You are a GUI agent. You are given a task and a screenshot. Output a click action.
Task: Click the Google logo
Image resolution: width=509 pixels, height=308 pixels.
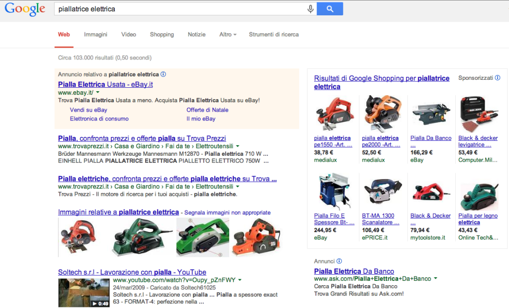[x=25, y=9]
